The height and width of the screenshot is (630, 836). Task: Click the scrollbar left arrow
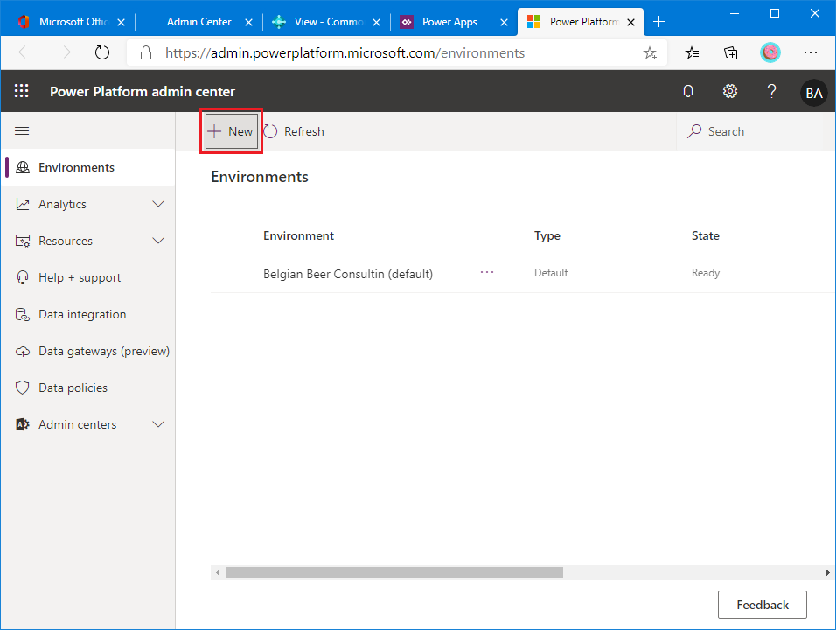(x=218, y=572)
